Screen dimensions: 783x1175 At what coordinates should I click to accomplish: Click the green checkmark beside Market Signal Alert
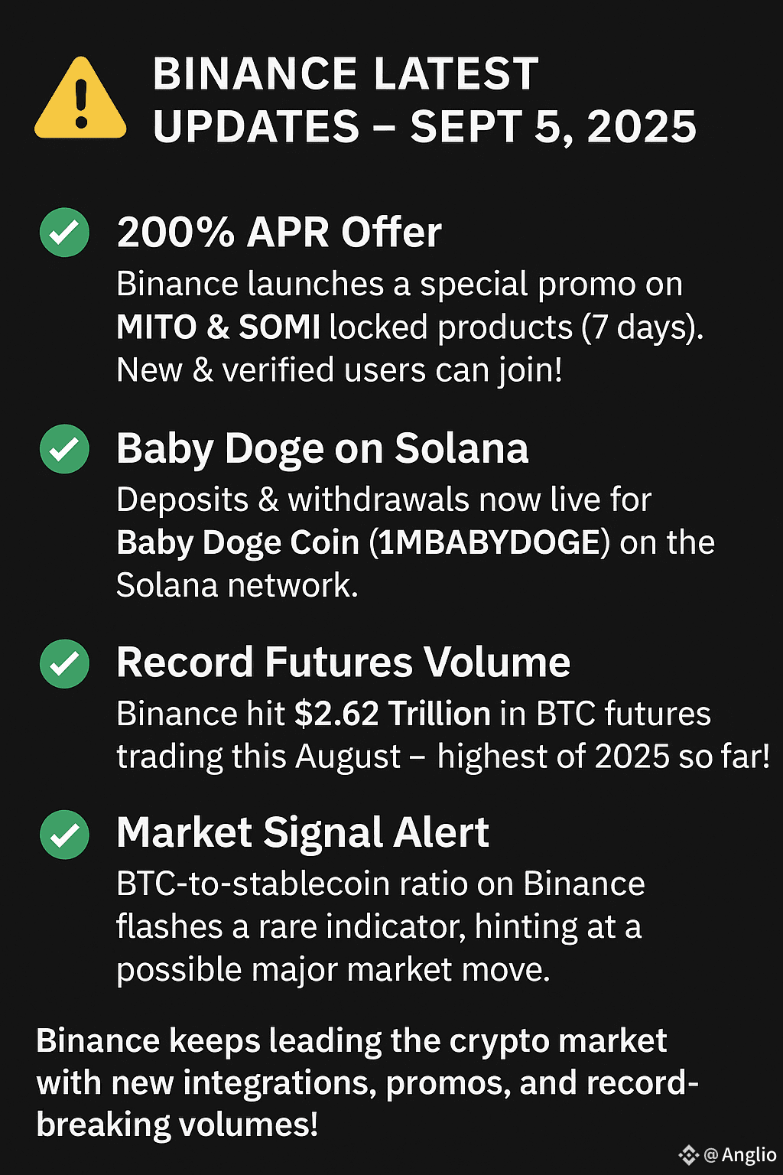click(x=64, y=834)
